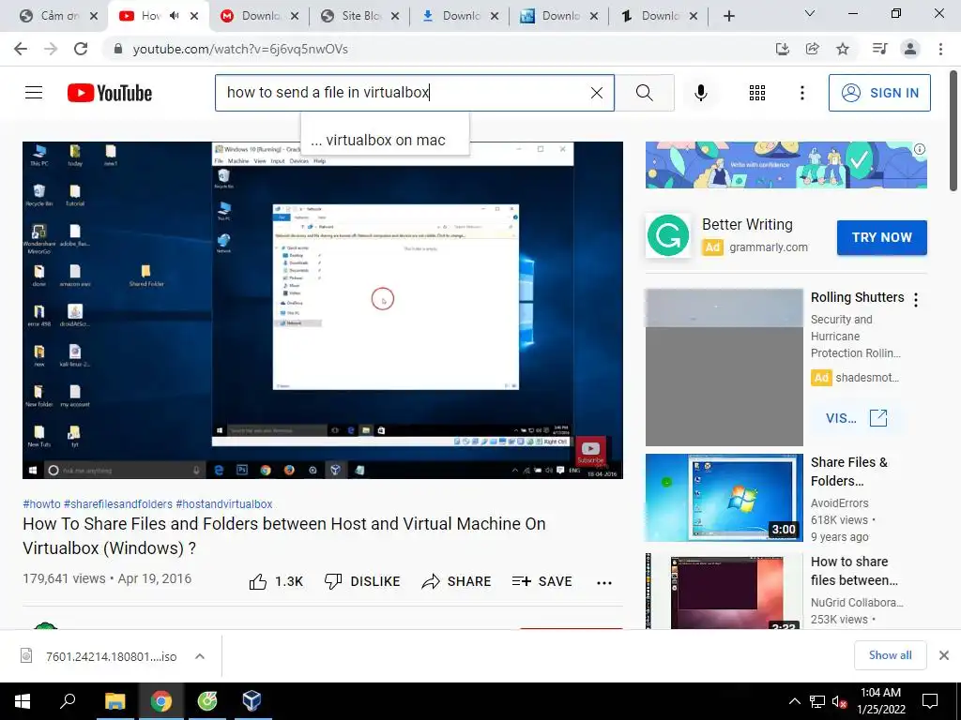The image size is (961, 720).
Task: Open Windows taskbar search
Action: tap(68, 701)
